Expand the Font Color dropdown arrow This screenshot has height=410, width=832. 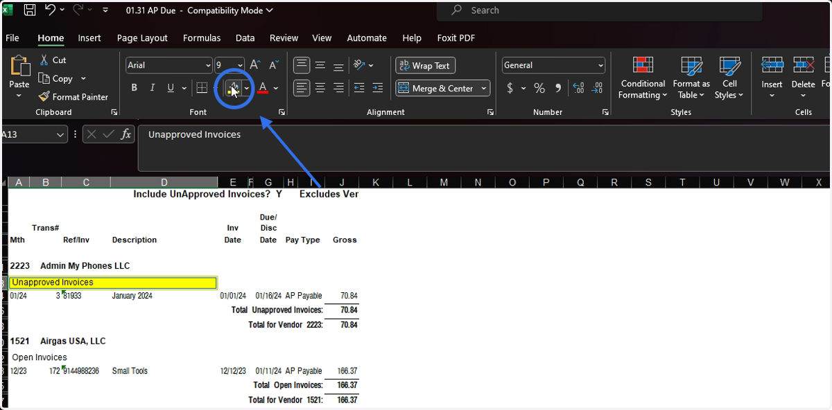coord(275,88)
